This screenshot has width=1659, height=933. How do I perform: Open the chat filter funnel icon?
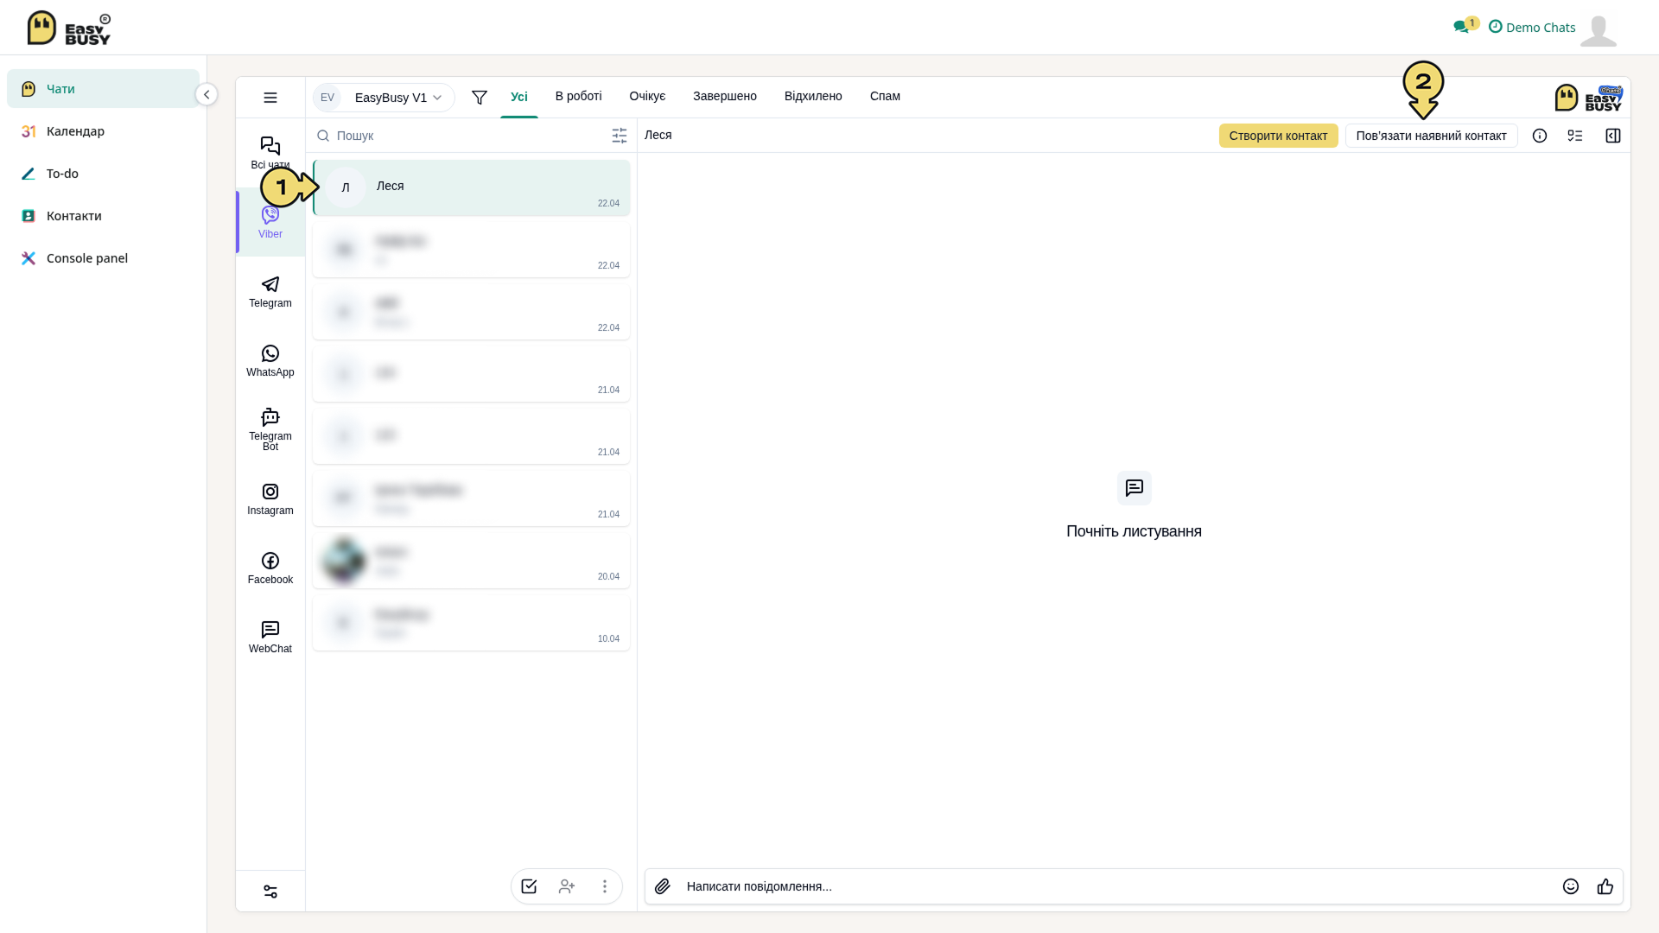[x=480, y=98]
